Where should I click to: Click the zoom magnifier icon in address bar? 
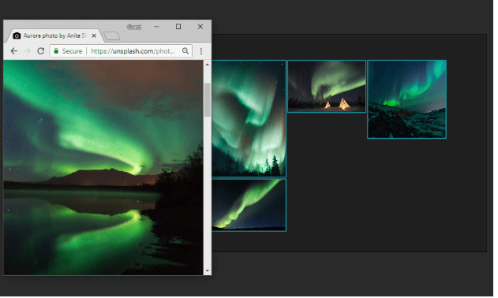click(x=185, y=50)
